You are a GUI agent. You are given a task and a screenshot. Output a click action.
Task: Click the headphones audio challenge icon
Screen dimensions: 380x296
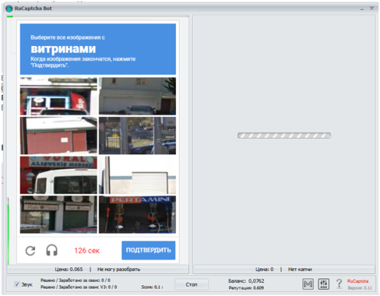point(52,251)
